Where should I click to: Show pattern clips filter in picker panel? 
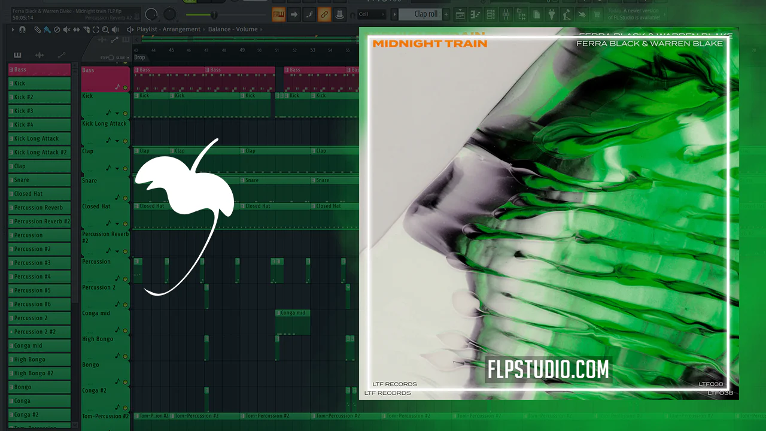[x=17, y=55]
